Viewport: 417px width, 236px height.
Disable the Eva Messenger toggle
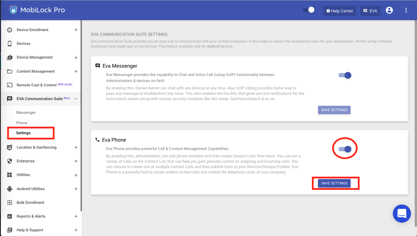pos(345,75)
